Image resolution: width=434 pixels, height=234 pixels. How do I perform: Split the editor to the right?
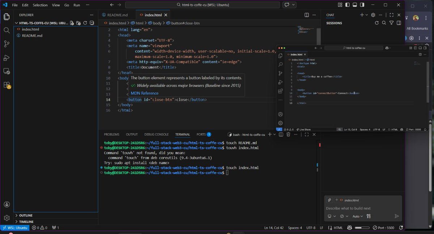pyautogui.click(x=307, y=15)
